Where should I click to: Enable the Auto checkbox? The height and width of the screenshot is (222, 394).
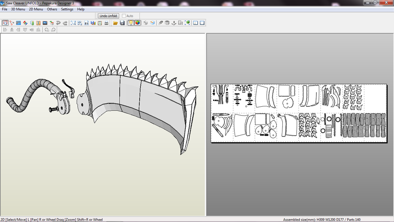[x=124, y=16]
